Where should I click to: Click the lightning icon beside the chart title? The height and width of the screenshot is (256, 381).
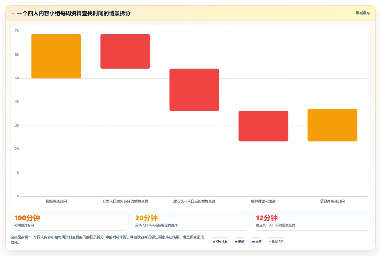point(13,14)
